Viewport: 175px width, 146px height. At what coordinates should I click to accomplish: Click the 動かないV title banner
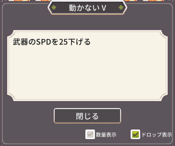coord(87,8)
